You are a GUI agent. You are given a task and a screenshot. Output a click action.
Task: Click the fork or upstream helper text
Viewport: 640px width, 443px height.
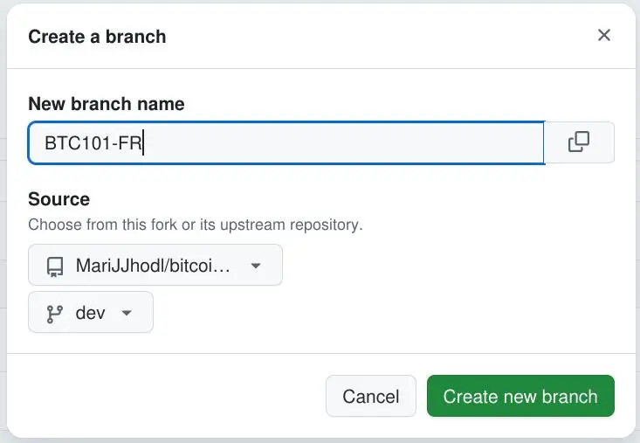point(195,225)
